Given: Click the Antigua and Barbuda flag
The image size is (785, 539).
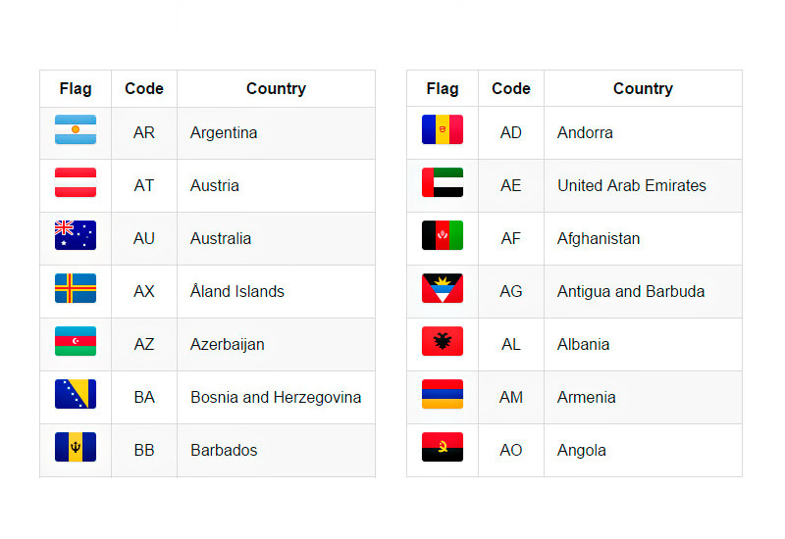Looking at the screenshot, I should pyautogui.click(x=443, y=288).
